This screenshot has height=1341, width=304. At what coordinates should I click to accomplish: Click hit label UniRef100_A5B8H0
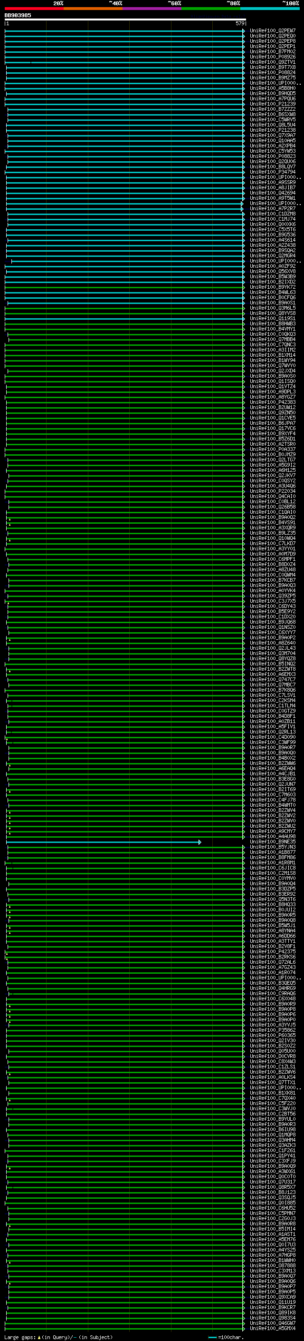click(273, 88)
